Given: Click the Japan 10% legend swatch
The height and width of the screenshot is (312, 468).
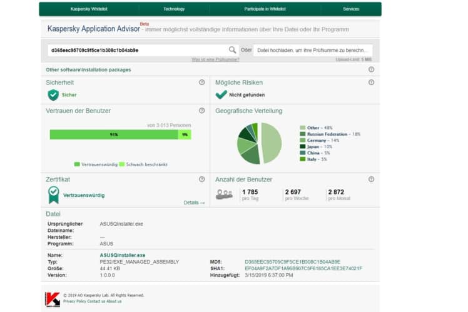Looking at the screenshot, I should tap(303, 146).
